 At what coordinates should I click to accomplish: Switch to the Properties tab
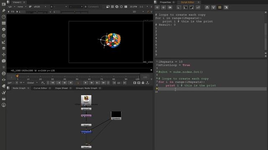(165, 2)
